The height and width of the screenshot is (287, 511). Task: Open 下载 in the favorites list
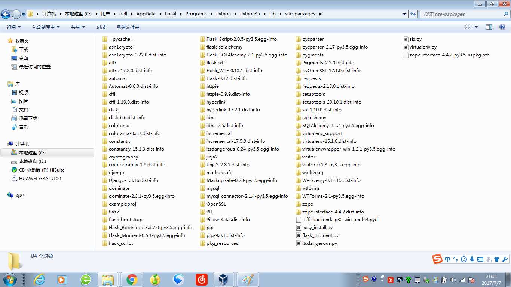pyautogui.click(x=24, y=49)
